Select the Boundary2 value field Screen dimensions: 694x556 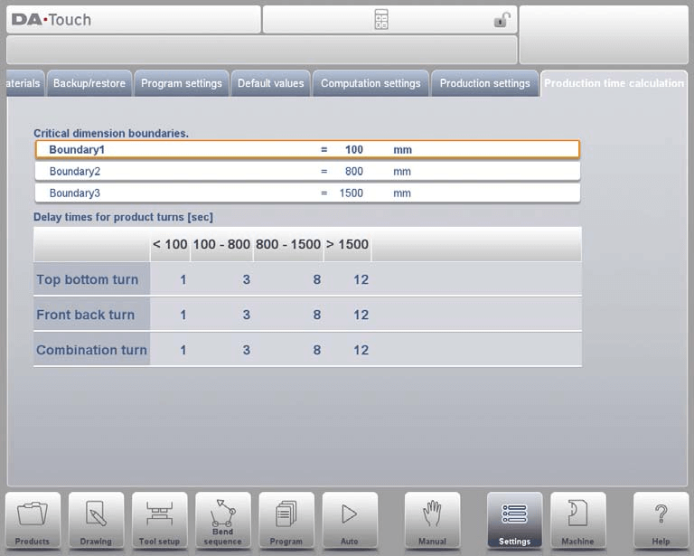[353, 171]
